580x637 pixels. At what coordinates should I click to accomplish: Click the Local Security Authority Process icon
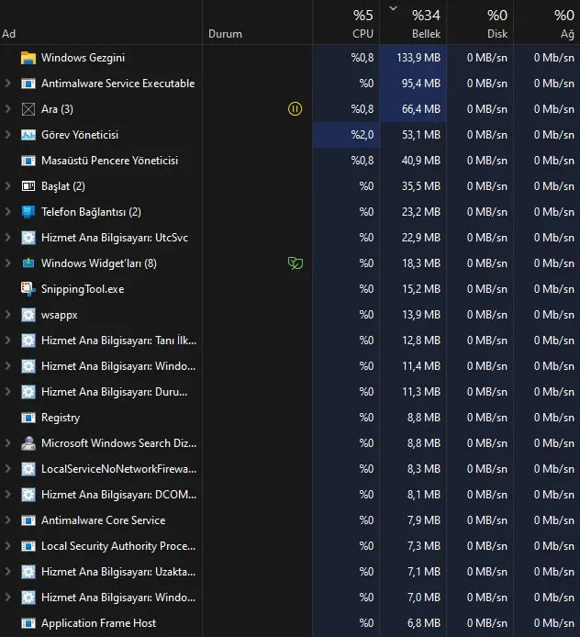click(28, 546)
